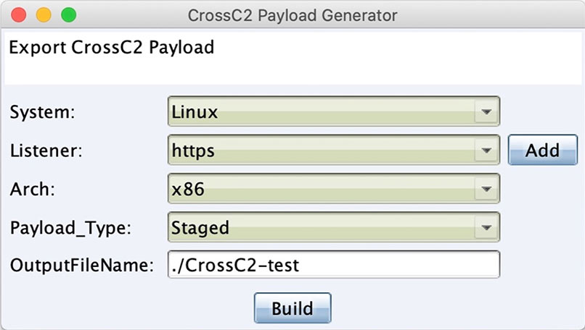Focus the OutputFileName text field
Screen dimensions: 585x330
pos(334,265)
